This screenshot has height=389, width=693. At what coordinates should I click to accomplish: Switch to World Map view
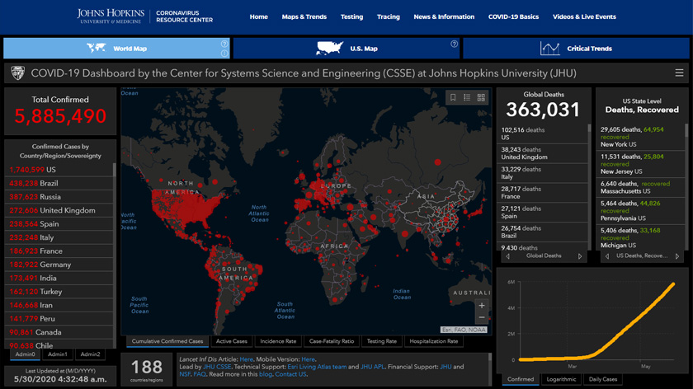pyautogui.click(x=116, y=48)
